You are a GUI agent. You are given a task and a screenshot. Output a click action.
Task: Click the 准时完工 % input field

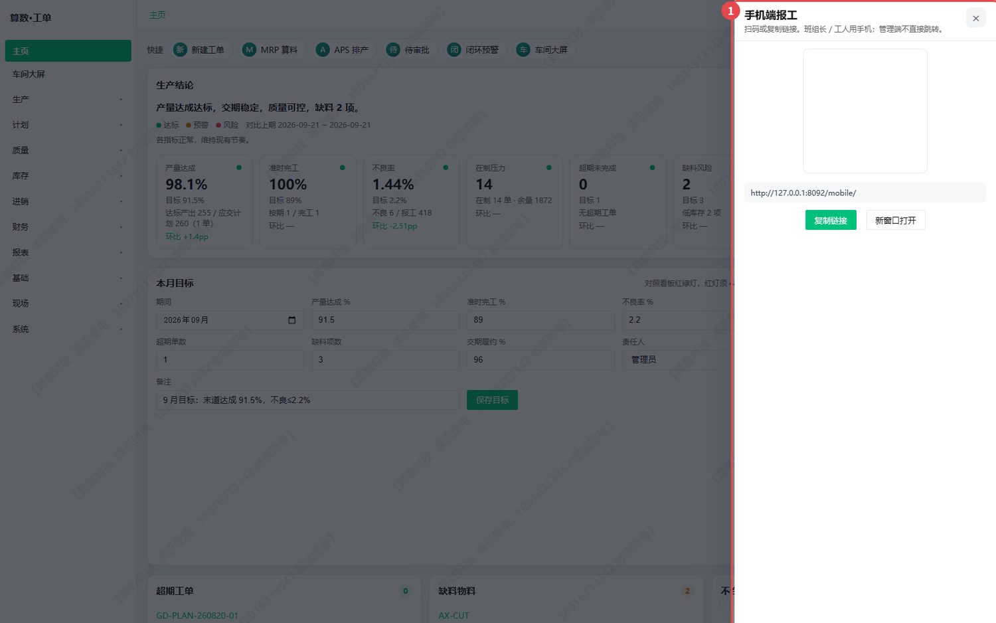pos(540,320)
